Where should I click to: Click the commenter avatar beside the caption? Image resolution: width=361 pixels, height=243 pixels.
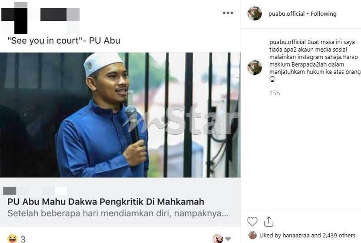[254, 67]
